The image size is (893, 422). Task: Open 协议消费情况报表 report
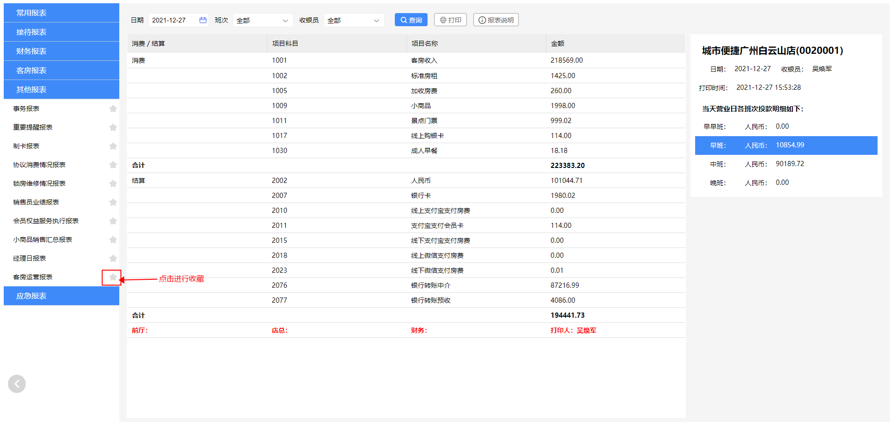click(x=39, y=165)
